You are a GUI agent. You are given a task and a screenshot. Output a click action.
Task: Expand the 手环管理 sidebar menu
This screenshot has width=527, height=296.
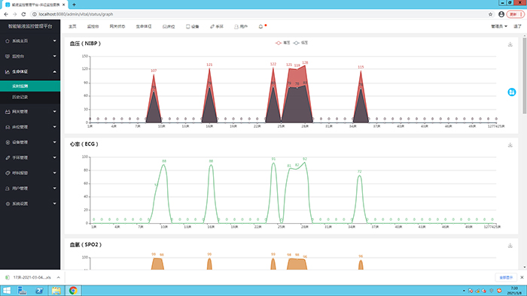(x=30, y=158)
